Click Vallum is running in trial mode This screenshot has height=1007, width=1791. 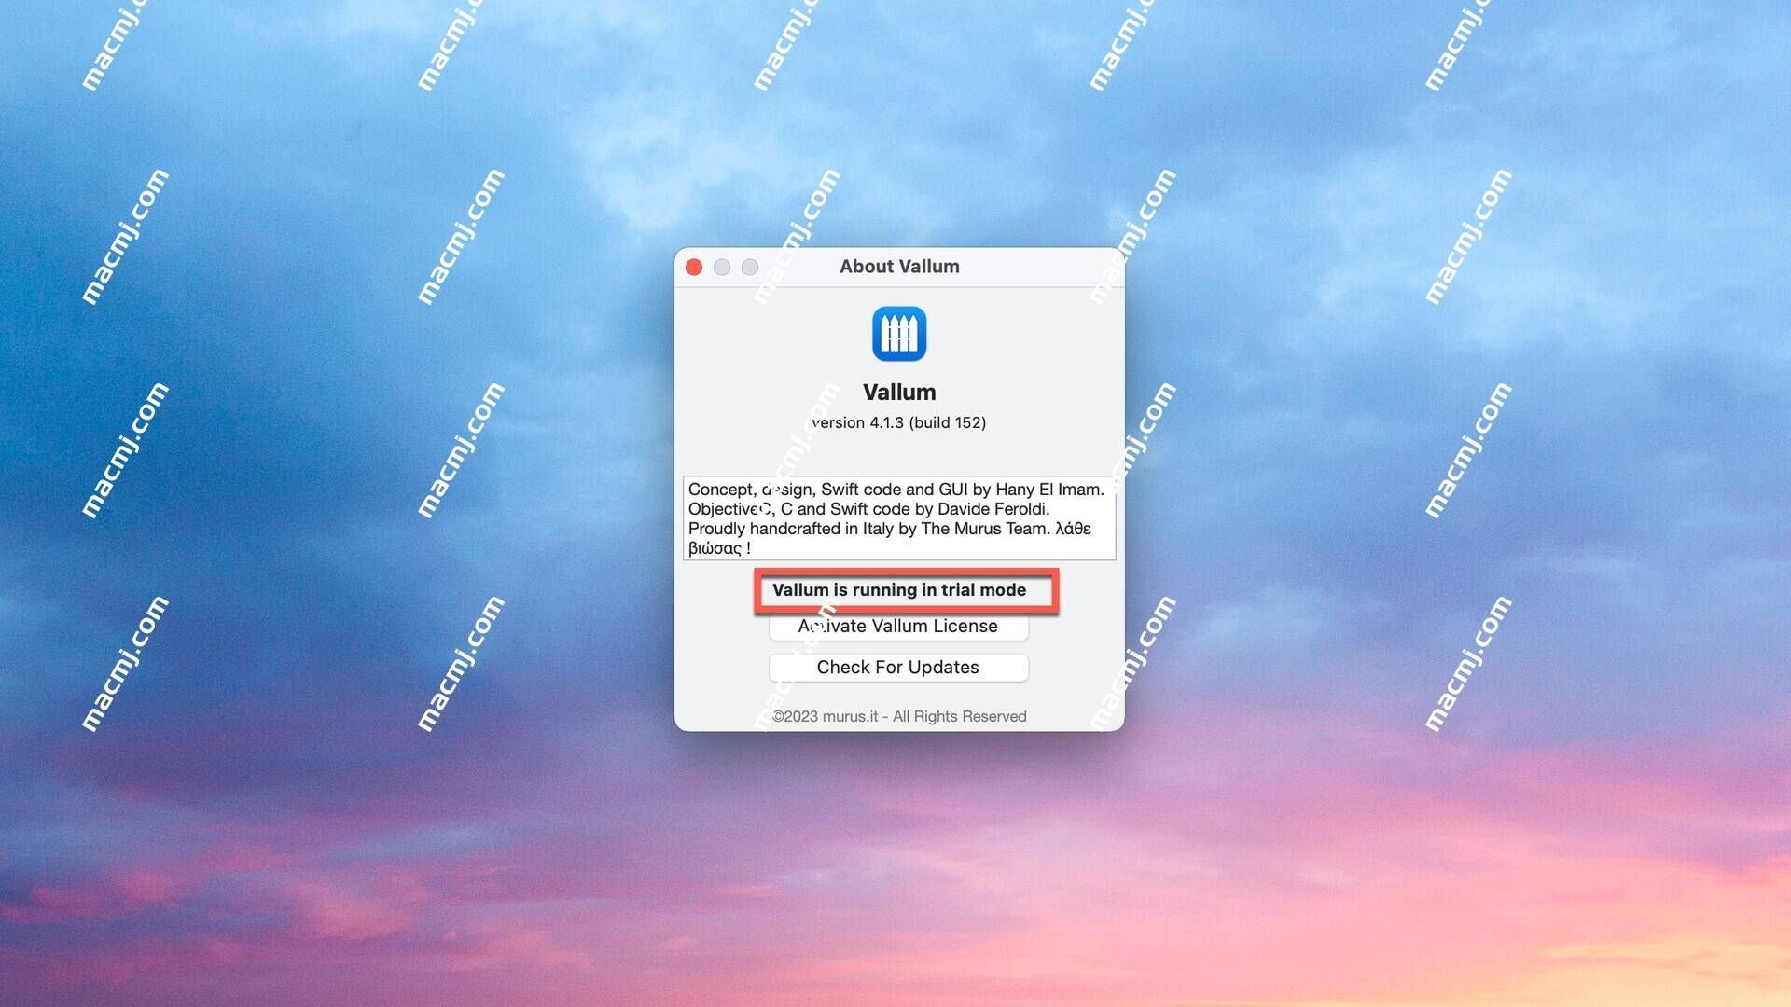tap(899, 589)
